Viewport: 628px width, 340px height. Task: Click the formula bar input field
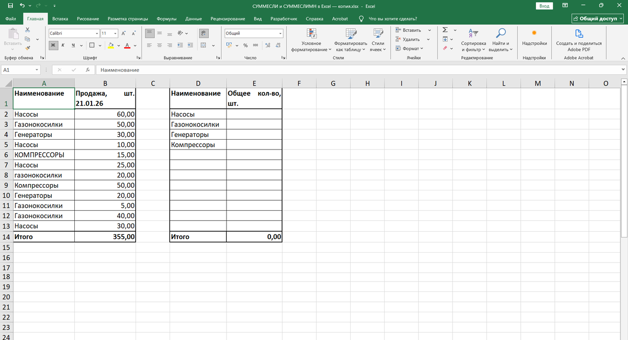[357, 70]
